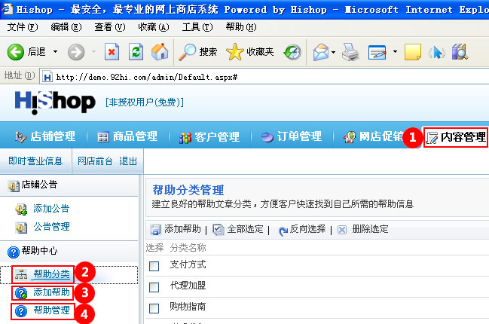Open the Edit button dropdown arrow
The image size is (489, 324).
[x=395, y=51]
